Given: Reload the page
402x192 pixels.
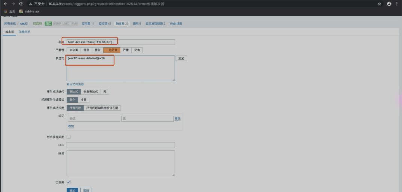Looking at the screenshot, I should coord(21,4).
